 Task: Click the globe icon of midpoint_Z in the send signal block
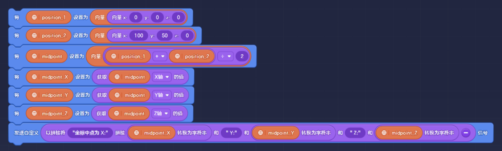point(384,133)
